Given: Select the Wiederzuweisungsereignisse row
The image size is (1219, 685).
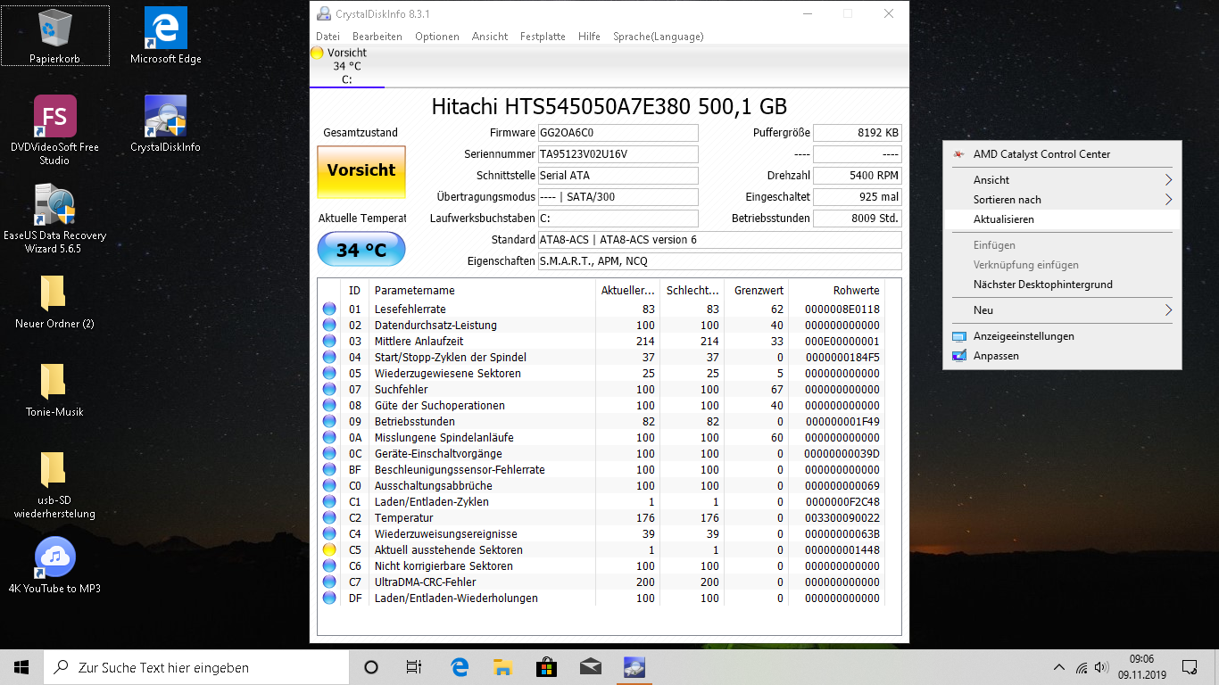Looking at the screenshot, I should (602, 534).
